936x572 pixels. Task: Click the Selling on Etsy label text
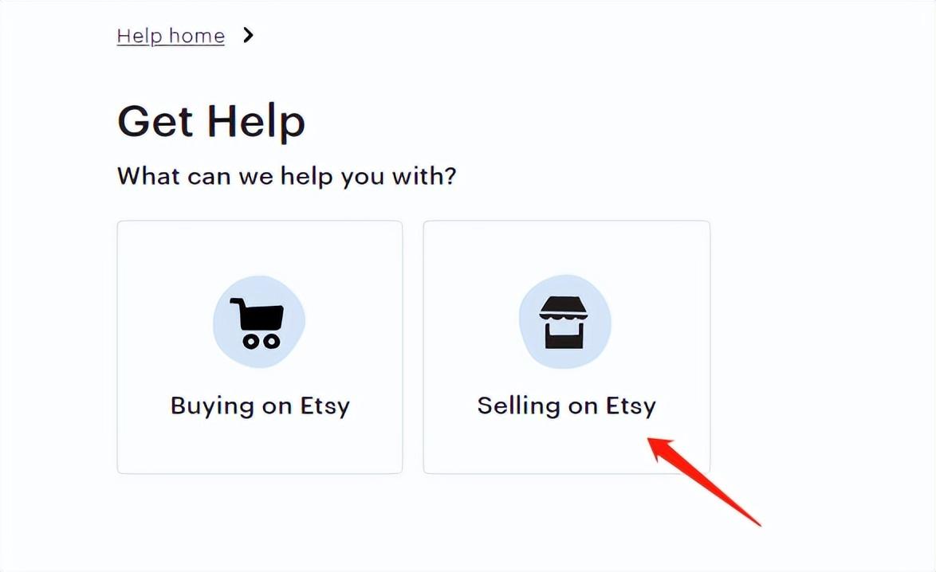pos(565,405)
